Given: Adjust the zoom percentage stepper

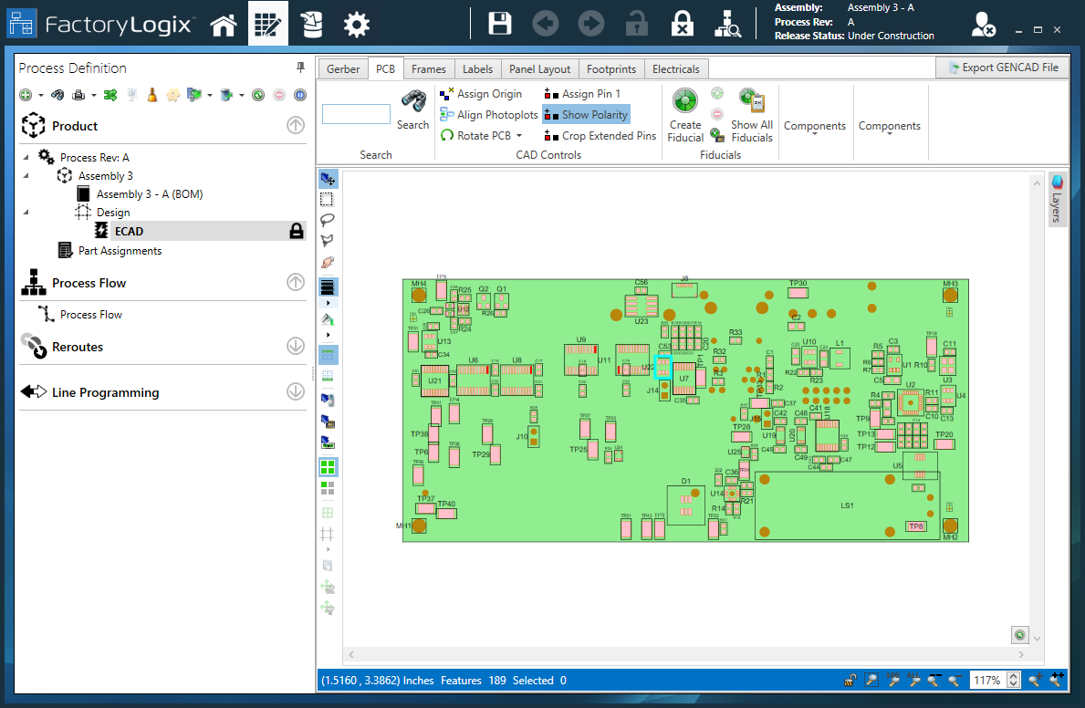Looking at the screenshot, I should point(1013,680).
